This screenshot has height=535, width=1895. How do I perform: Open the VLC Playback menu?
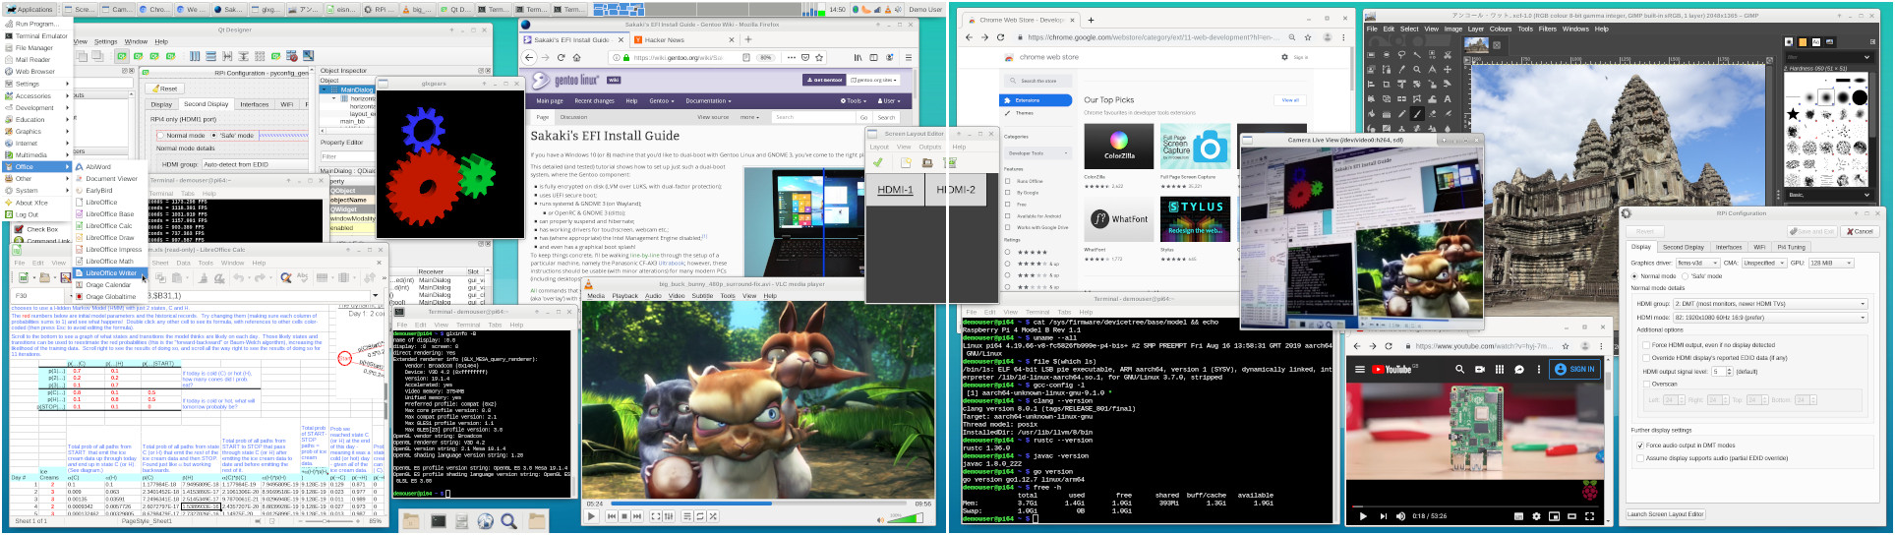[x=624, y=296]
